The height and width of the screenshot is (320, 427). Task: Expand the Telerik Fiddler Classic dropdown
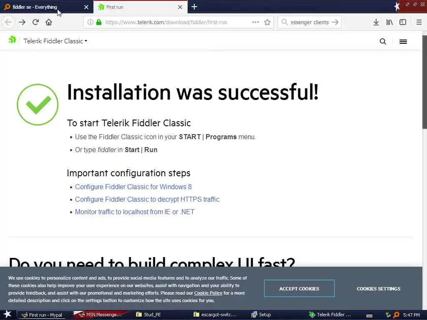click(x=55, y=41)
